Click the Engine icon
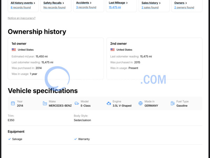Screen dimensions: 210x158 (109, 104)
